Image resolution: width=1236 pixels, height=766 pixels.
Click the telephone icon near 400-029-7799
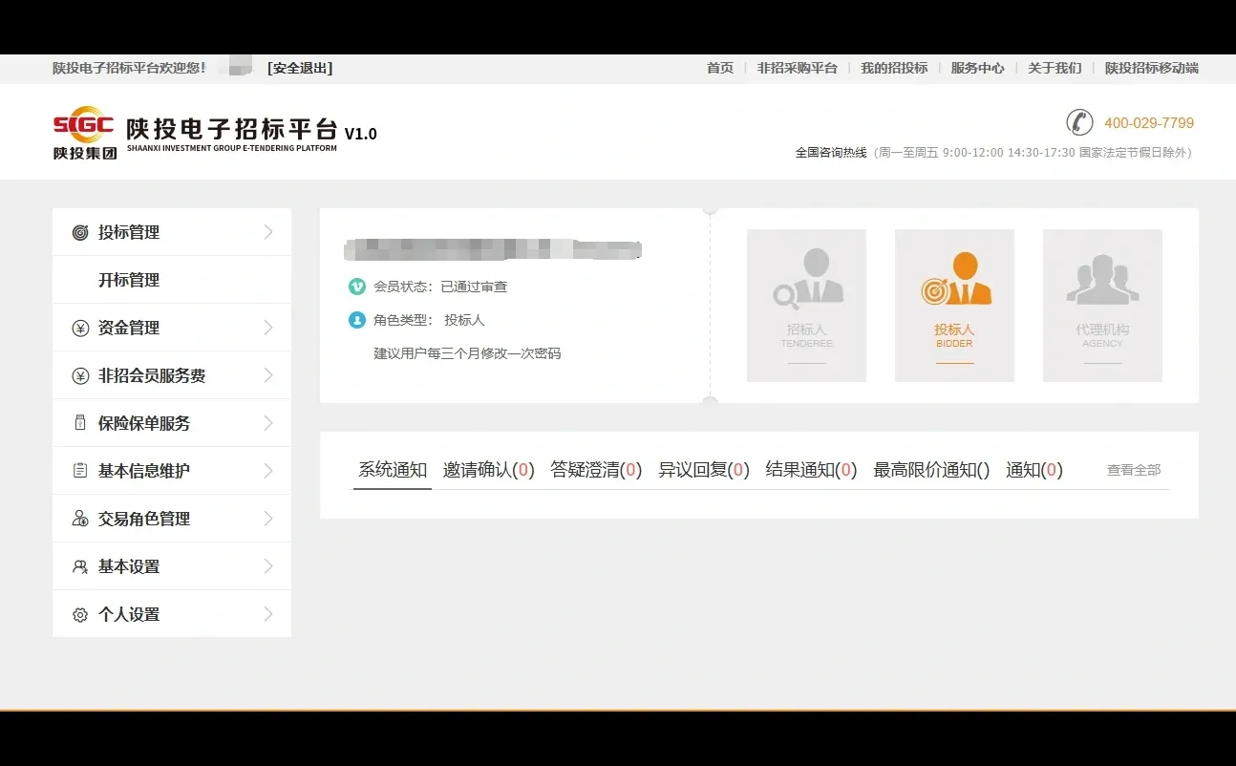click(x=1079, y=122)
